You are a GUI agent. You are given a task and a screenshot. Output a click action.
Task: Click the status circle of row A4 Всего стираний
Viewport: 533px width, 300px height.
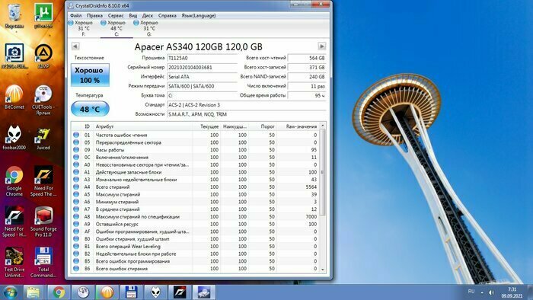tap(76, 187)
